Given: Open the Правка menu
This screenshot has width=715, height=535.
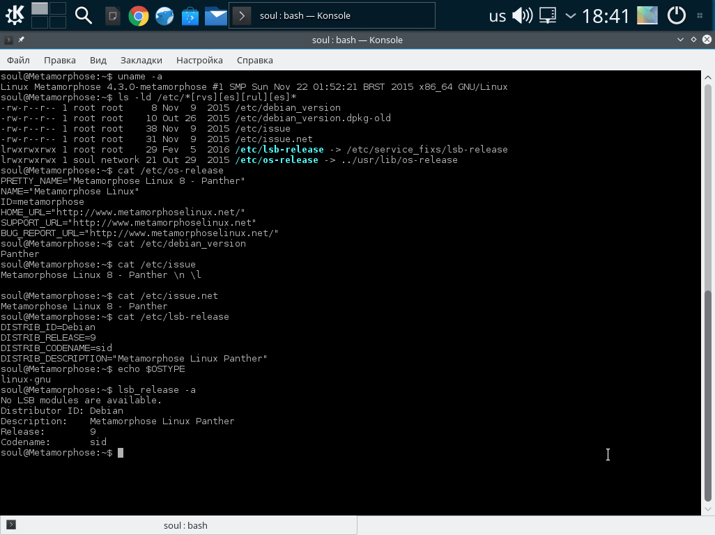Looking at the screenshot, I should click(x=60, y=60).
